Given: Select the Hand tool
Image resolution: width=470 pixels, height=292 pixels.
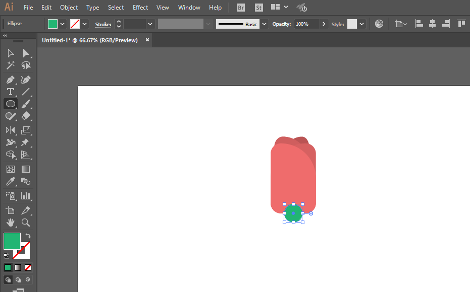Looking at the screenshot, I should [11, 223].
